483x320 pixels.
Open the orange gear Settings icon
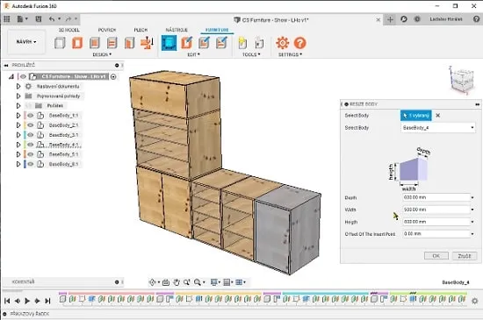[x=283, y=43]
